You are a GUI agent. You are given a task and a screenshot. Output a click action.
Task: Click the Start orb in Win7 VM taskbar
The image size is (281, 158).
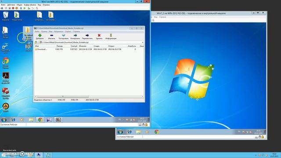point(4,120)
